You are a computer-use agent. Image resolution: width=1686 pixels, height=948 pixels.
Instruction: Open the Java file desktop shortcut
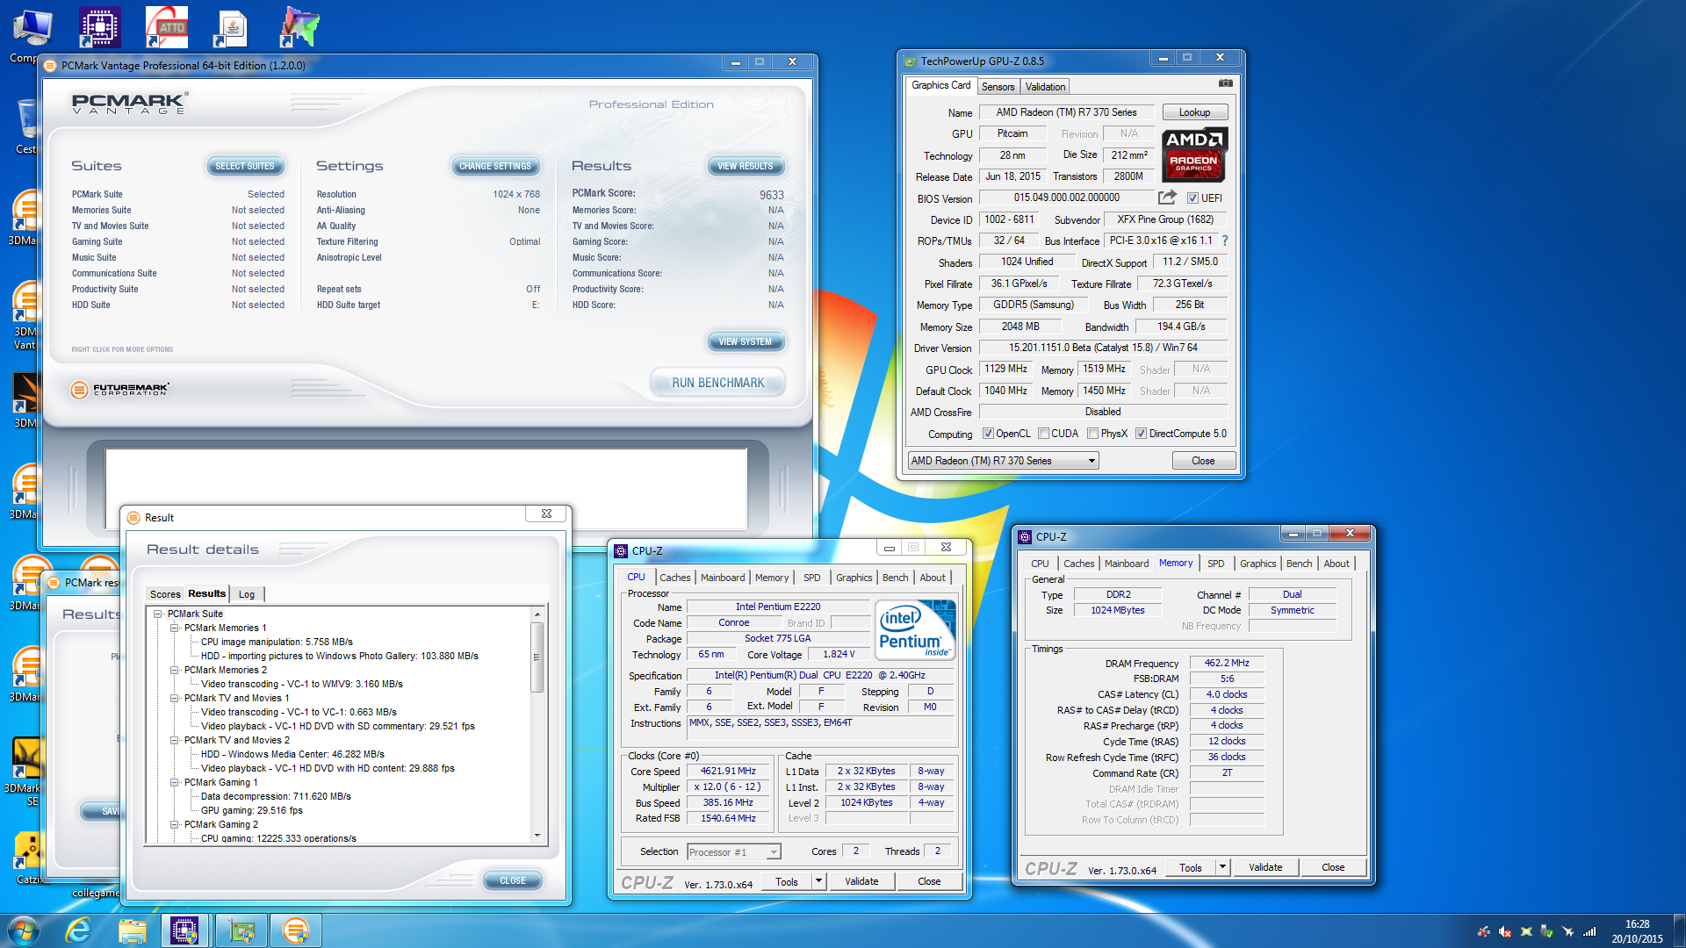tap(232, 27)
